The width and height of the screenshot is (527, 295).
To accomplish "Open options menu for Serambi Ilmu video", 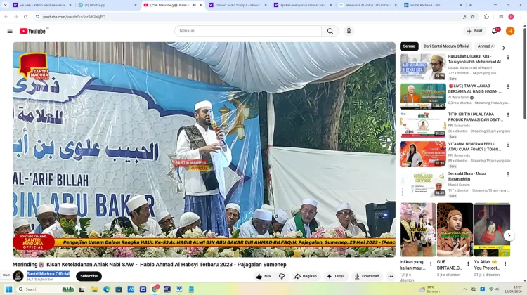I will click(508, 174).
